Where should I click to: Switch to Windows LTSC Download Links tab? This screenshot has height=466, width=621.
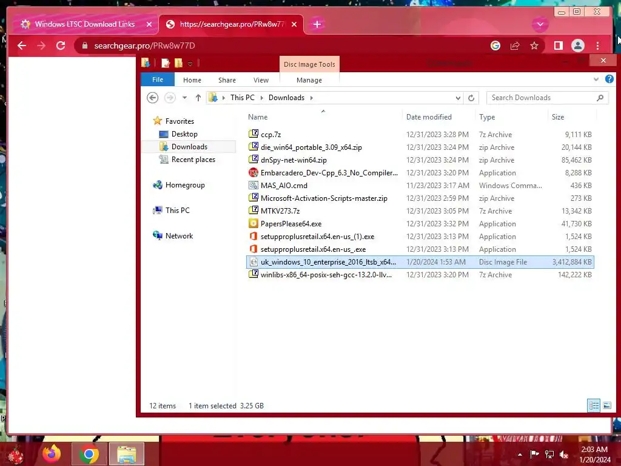[84, 24]
